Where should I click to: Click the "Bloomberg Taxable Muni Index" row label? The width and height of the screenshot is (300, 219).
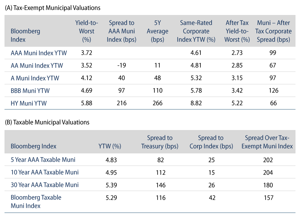(36, 201)
